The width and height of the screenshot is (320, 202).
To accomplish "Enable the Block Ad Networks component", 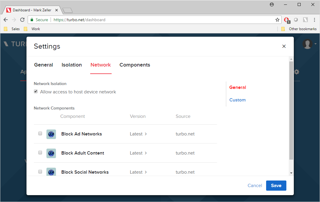I will coord(40,133).
